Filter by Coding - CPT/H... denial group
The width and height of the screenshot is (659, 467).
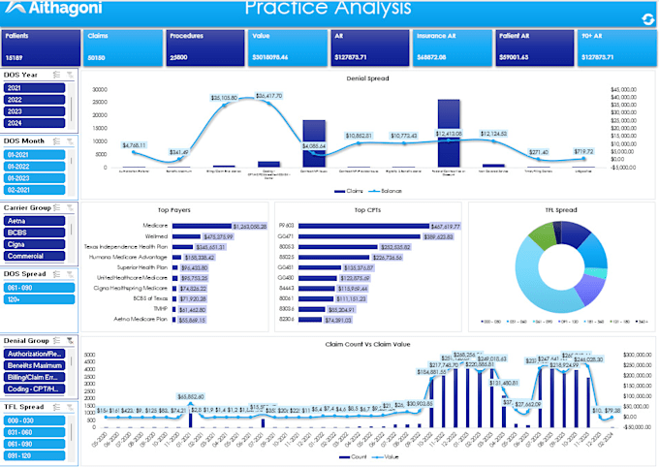35,389
